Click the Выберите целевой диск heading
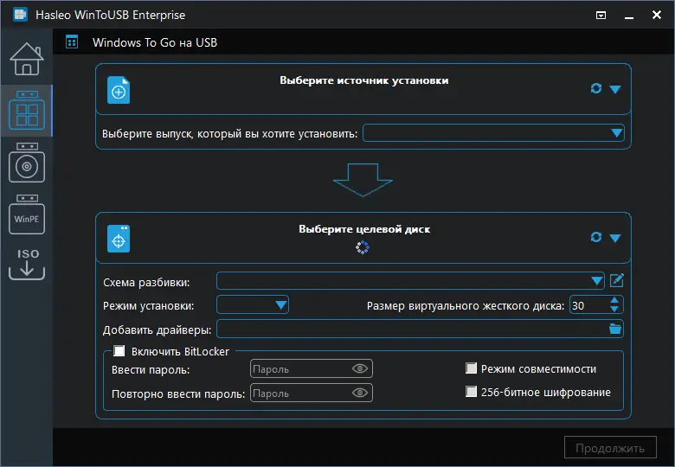 364,229
